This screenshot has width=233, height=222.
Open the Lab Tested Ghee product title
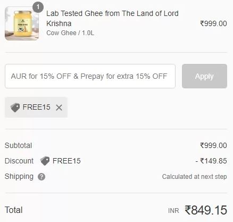[112, 19]
